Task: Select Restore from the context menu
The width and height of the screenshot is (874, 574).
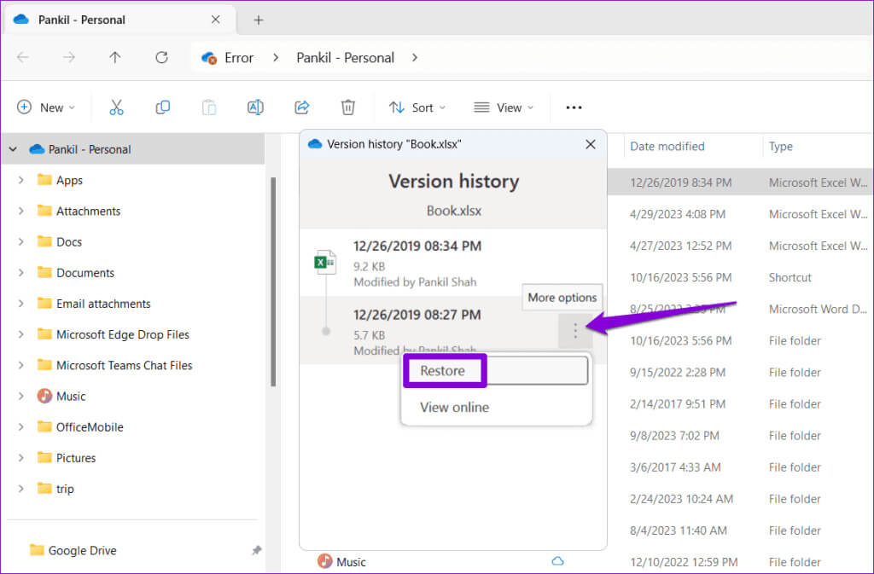Action: click(x=443, y=371)
